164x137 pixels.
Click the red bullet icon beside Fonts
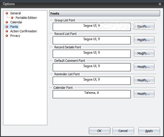click(7, 27)
